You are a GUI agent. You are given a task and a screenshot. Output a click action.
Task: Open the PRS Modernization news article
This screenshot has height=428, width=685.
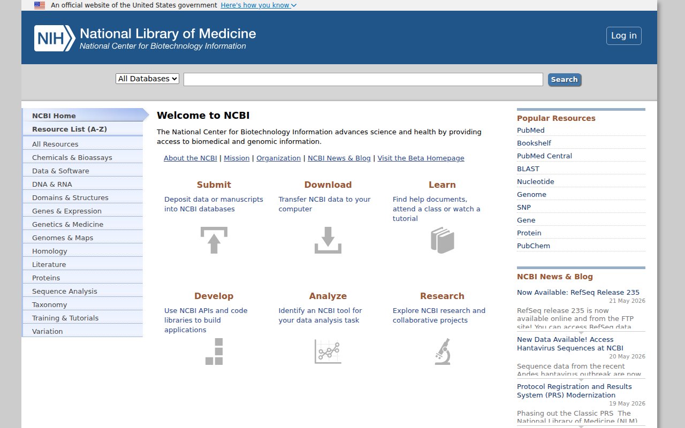coord(574,391)
